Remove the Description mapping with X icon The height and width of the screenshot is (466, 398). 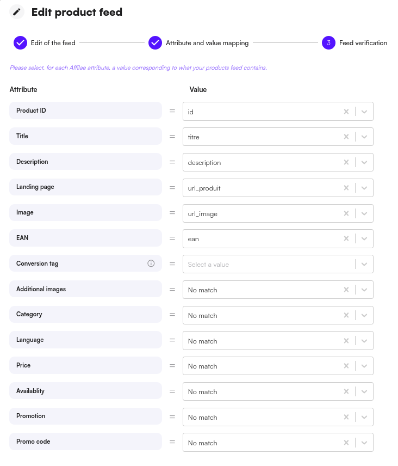[346, 162]
